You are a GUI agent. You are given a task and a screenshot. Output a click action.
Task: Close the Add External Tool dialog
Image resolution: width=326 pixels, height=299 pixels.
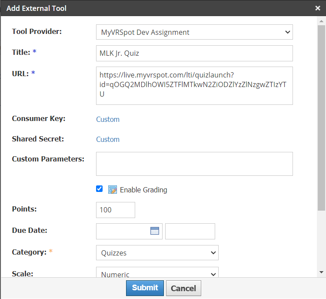318,8
